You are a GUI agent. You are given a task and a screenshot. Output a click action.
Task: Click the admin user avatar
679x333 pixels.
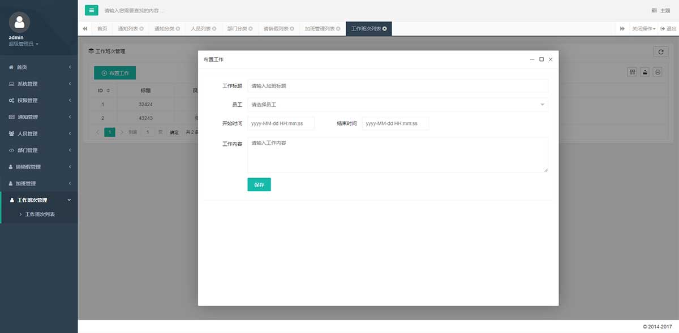pos(20,22)
